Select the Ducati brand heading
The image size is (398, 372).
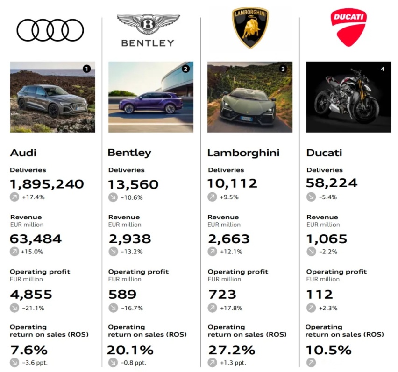pos(324,153)
